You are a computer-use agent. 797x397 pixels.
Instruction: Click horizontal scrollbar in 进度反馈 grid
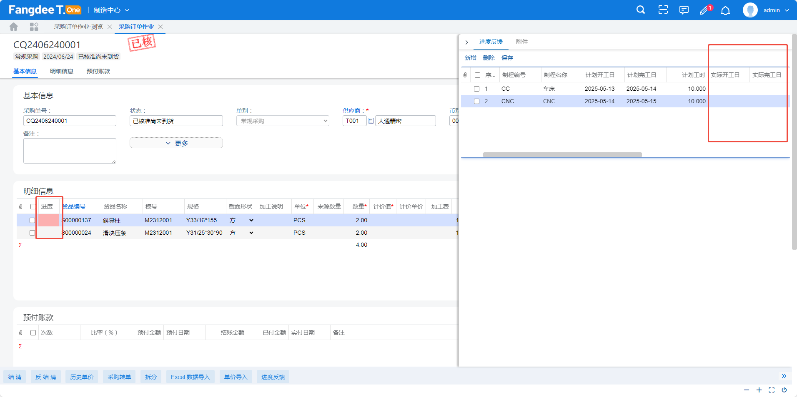[x=562, y=155]
